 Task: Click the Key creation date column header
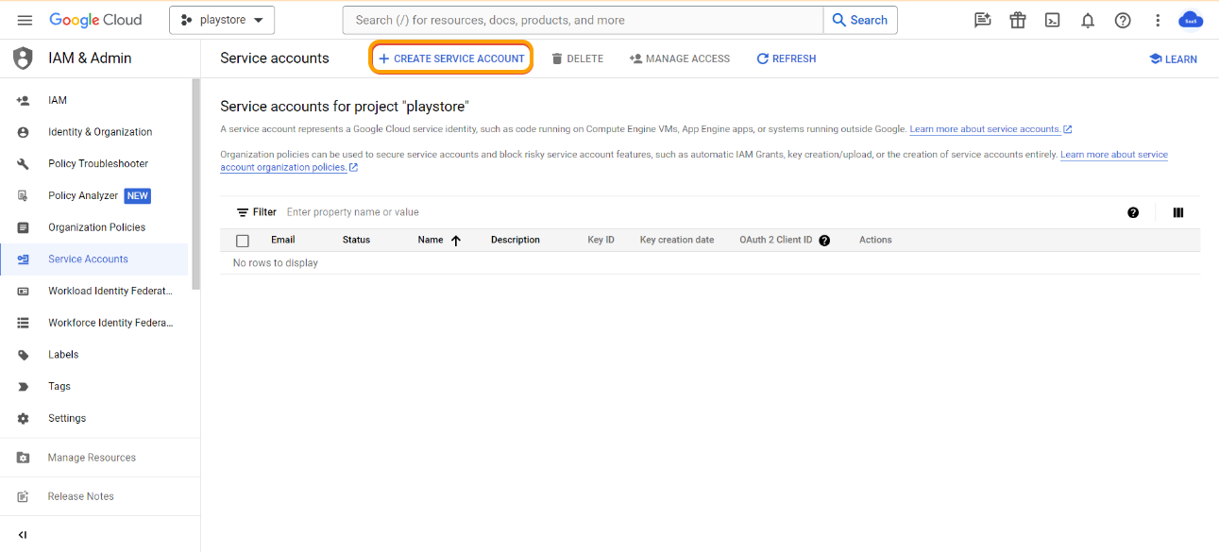677,240
